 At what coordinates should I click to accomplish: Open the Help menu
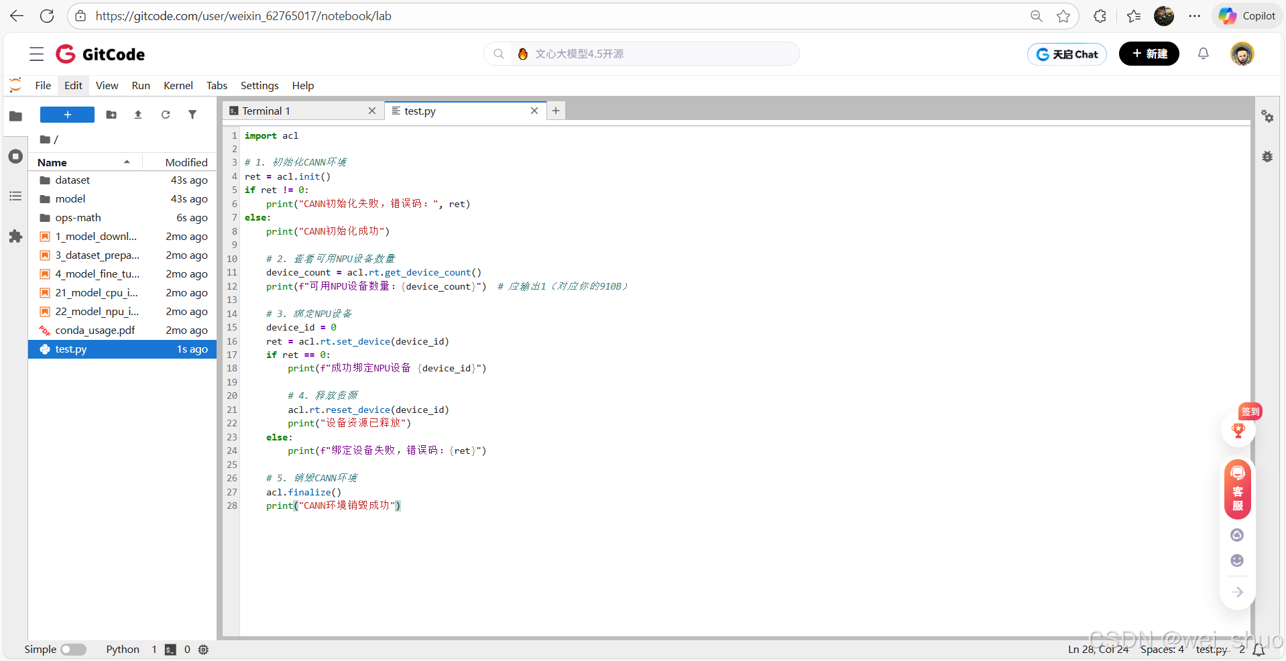pyautogui.click(x=303, y=85)
